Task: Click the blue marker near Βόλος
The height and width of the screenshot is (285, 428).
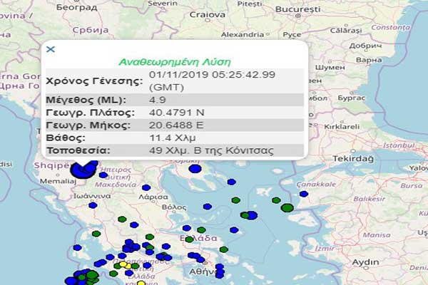Action: click(x=208, y=207)
